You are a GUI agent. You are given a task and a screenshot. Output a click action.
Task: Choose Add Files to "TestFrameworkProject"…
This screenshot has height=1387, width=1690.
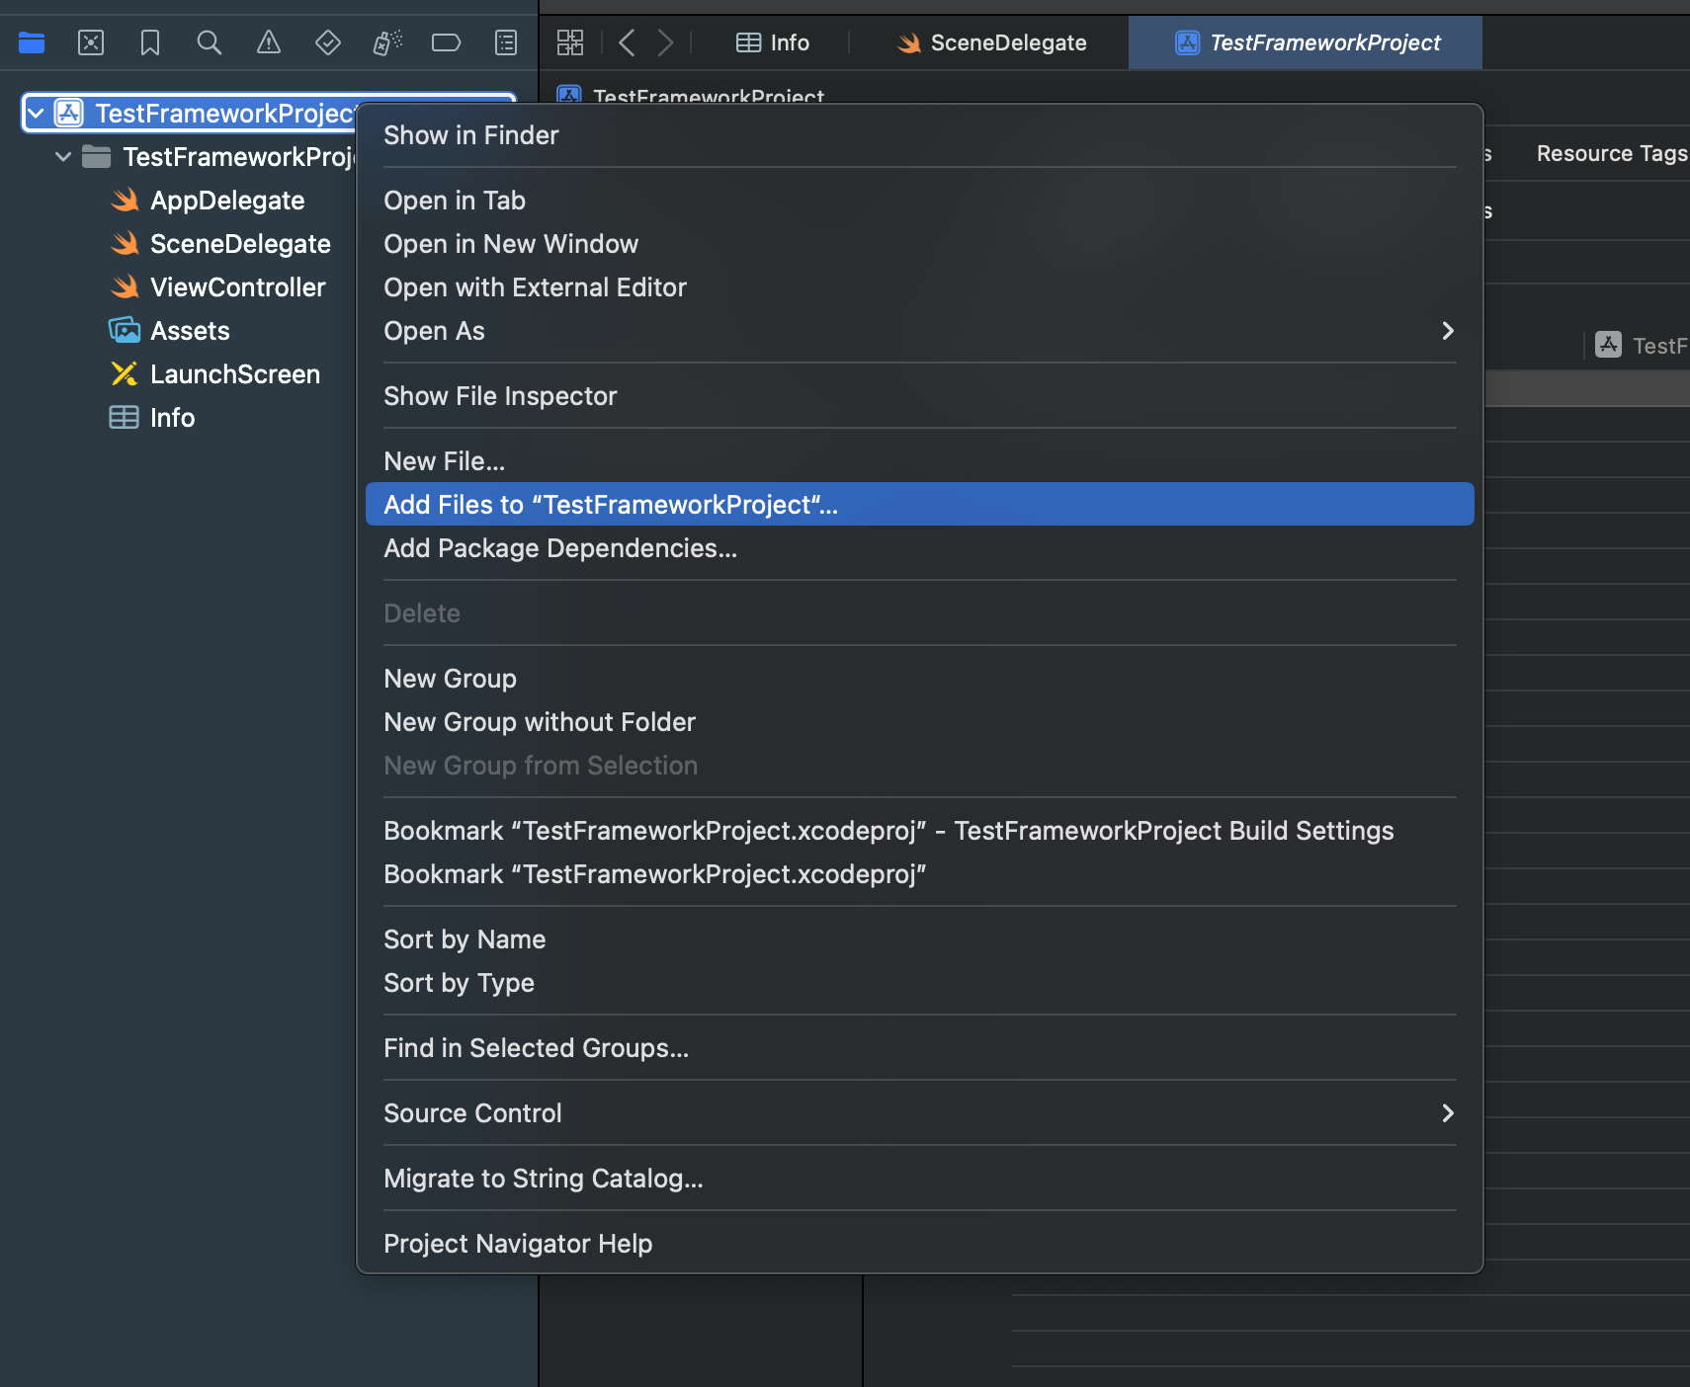(x=920, y=505)
